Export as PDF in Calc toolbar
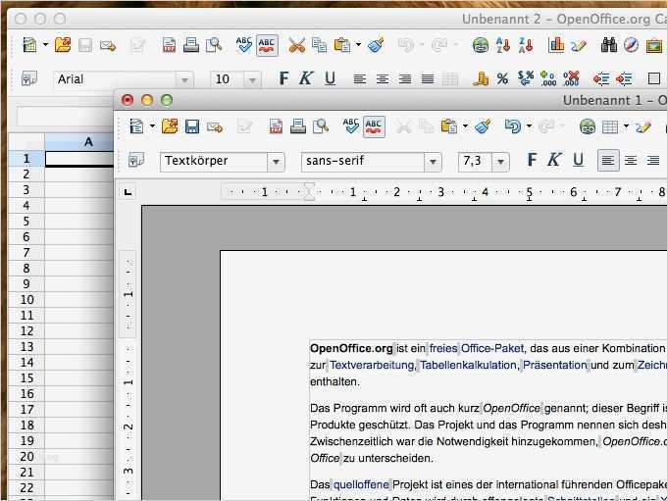The height and width of the screenshot is (501, 668). 169,45
